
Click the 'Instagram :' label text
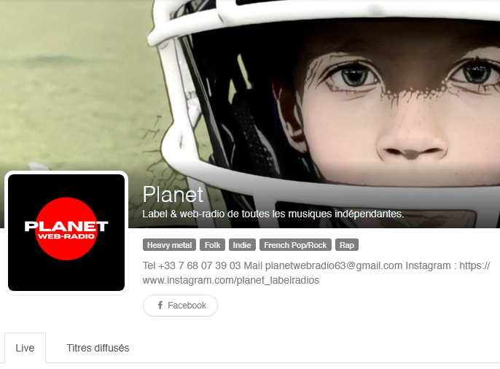(431, 265)
